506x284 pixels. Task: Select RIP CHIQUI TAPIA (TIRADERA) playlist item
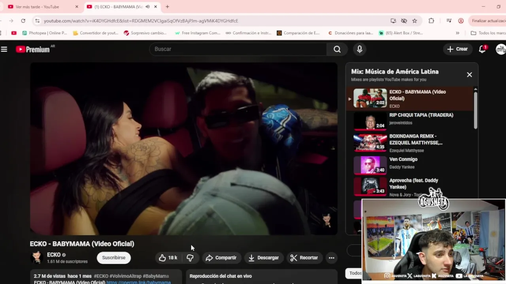[x=410, y=120]
